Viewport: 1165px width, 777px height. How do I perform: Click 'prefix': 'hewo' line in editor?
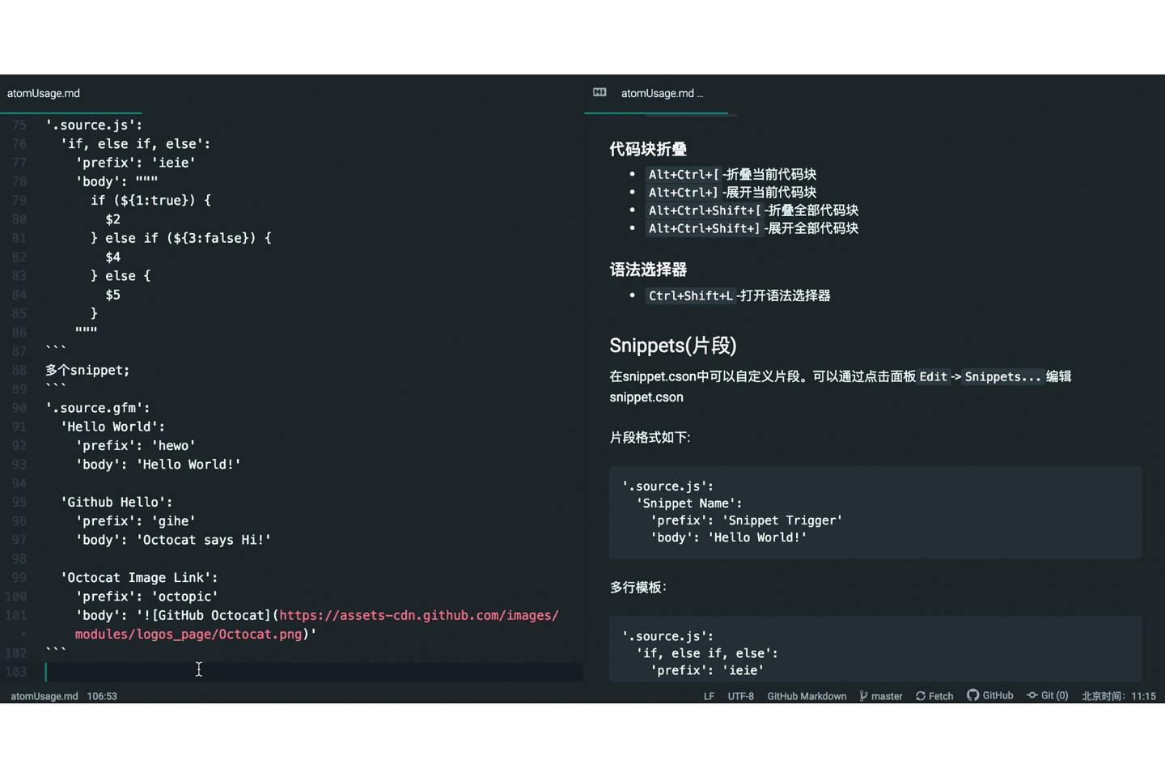(136, 445)
